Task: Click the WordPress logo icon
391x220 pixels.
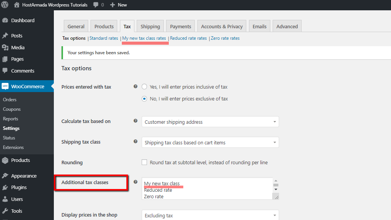Action: [5, 5]
